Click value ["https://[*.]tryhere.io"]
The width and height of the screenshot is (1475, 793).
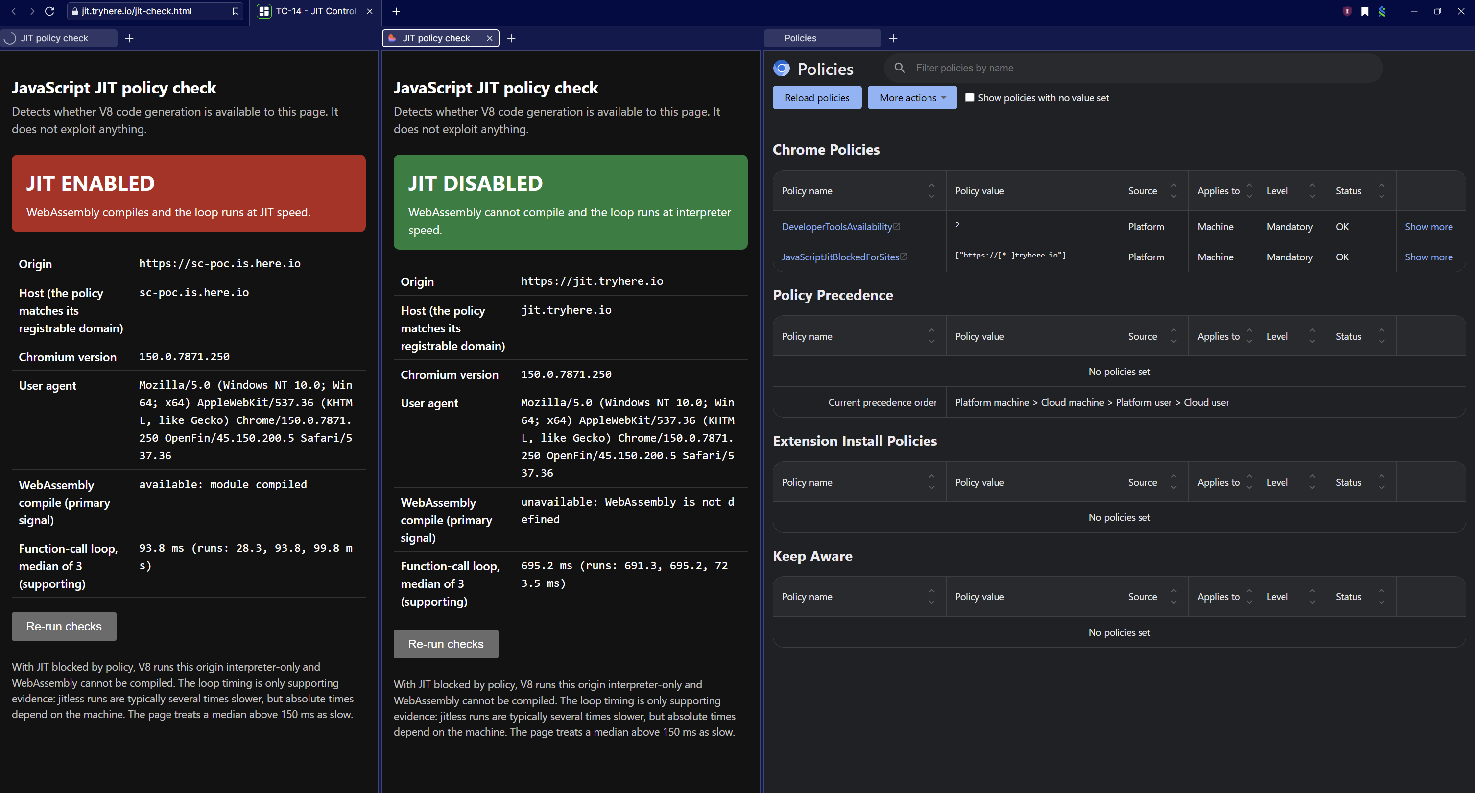coord(1010,256)
